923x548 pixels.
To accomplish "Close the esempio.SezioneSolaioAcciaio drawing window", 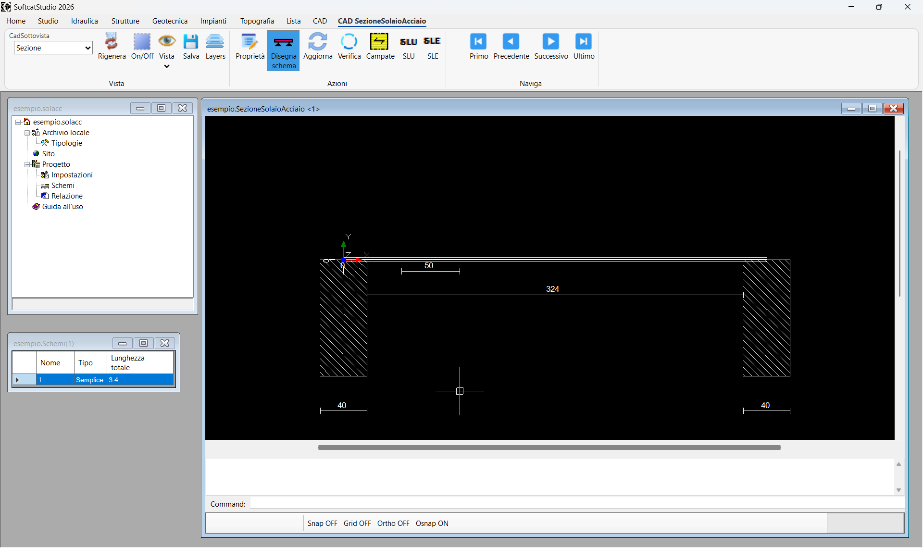I will 893,109.
